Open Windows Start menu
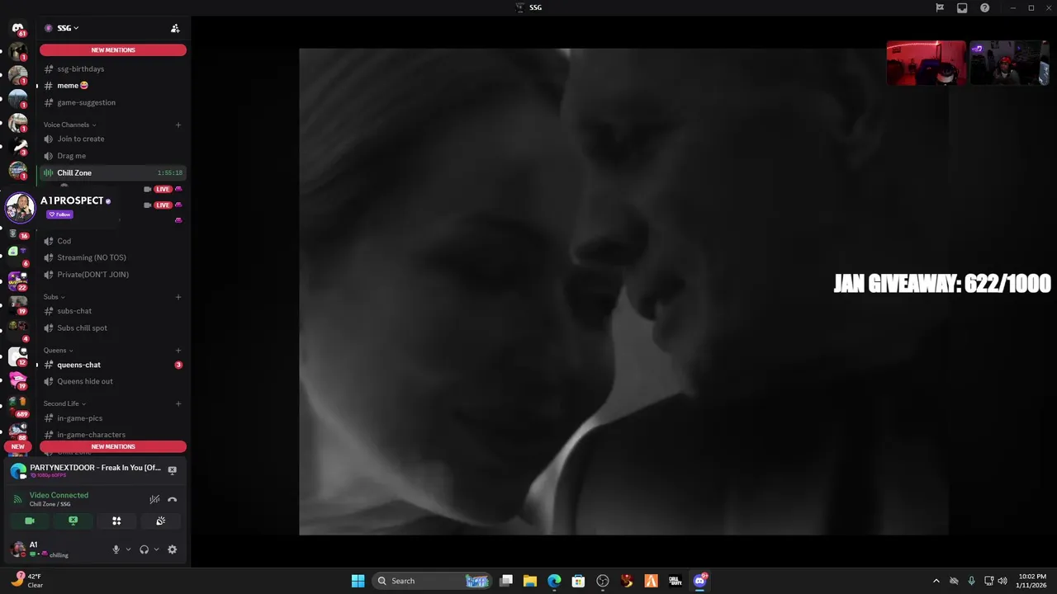Viewport: 1057px width, 594px height. (358, 581)
